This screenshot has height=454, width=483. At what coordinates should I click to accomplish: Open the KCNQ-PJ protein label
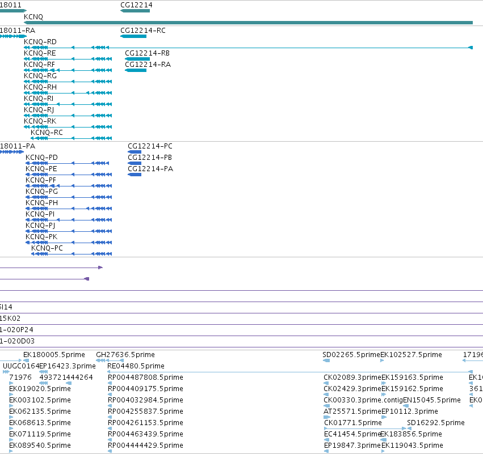click(40, 226)
